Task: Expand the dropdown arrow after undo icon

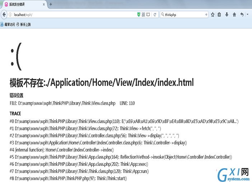Action: [248, 14]
